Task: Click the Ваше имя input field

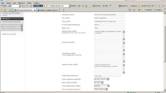Action: pyautogui.click(x=109, y=28)
